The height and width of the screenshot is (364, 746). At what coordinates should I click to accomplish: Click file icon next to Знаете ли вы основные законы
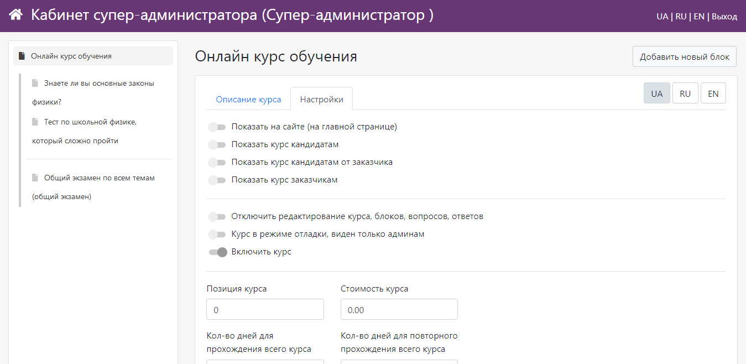tap(35, 83)
